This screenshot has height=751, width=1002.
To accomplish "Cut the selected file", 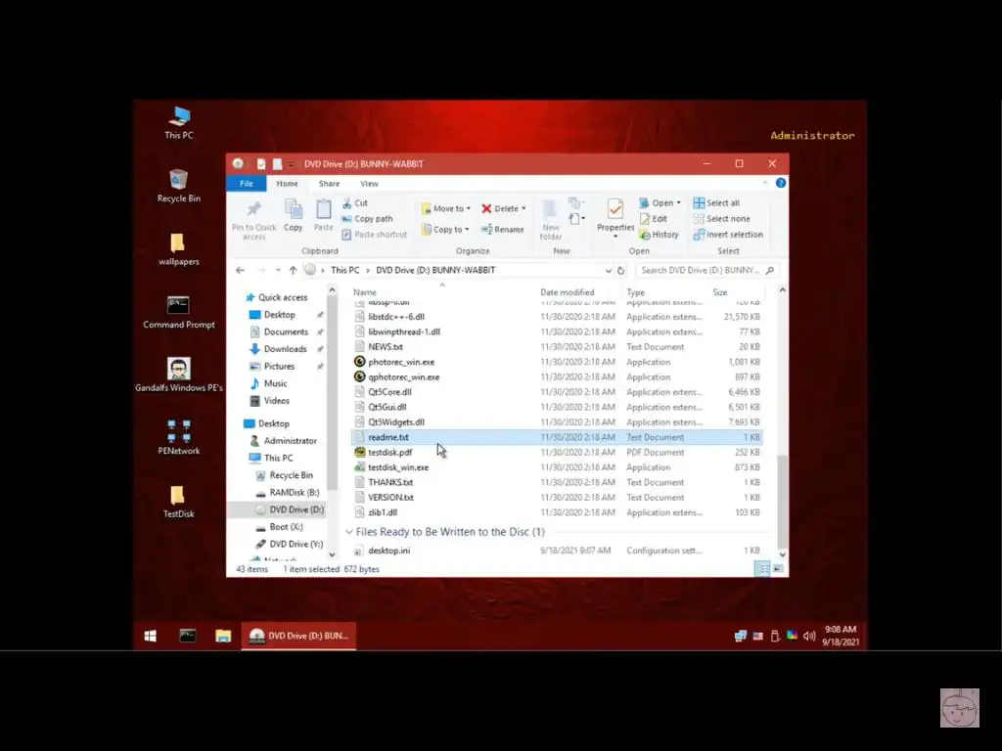I will point(355,203).
